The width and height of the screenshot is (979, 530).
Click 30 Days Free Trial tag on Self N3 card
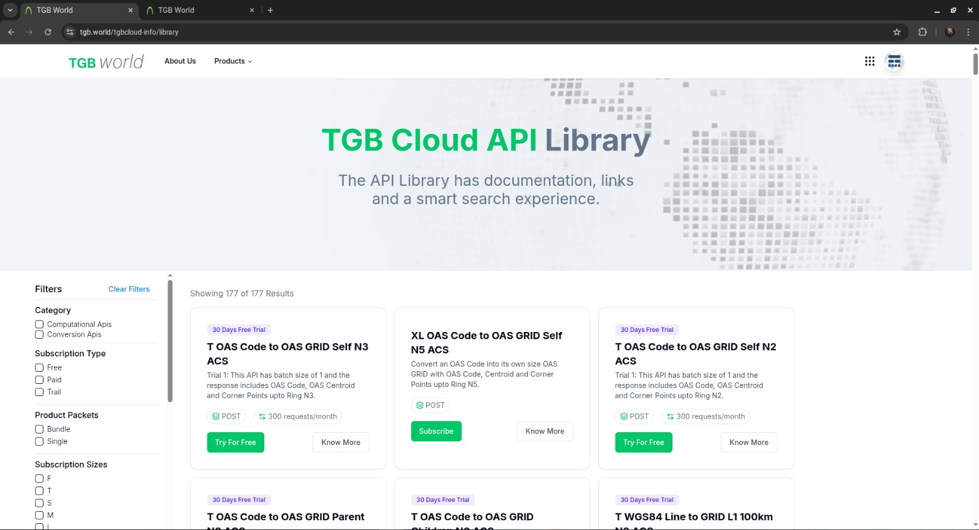point(239,330)
